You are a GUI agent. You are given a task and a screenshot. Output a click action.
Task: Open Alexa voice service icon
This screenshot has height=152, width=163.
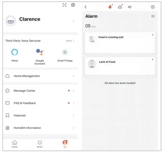pos(15,52)
